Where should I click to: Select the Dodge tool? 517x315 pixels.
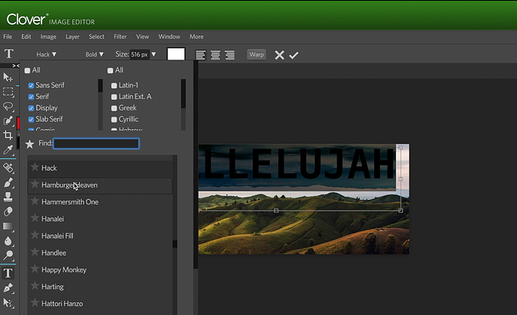click(8, 255)
